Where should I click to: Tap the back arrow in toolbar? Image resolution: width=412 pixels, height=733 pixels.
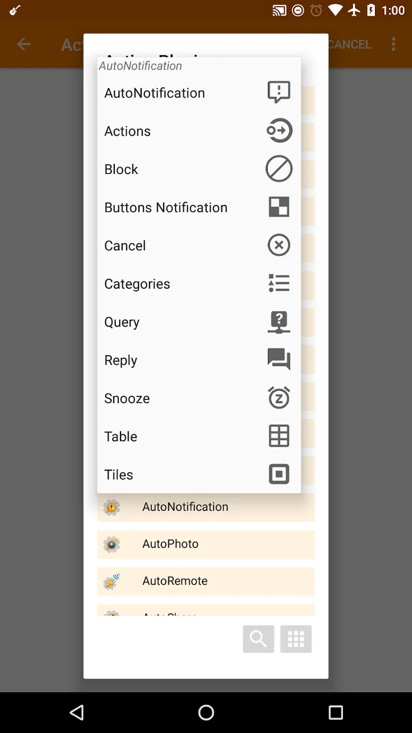[24, 44]
